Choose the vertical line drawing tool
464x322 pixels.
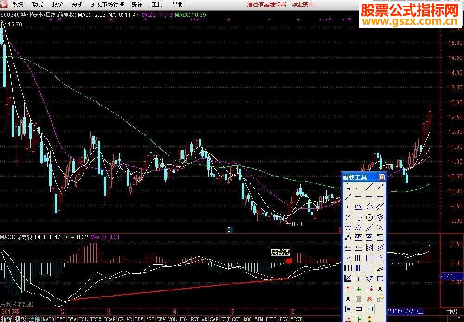coord(348,207)
